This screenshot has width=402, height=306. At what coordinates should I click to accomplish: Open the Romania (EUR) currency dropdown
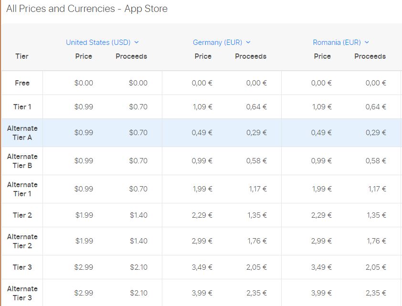coord(341,42)
